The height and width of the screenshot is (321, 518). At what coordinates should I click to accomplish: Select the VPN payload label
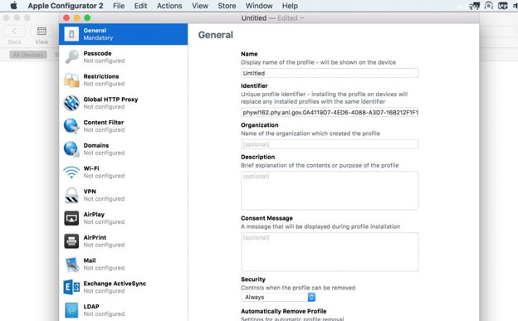[x=90, y=192]
